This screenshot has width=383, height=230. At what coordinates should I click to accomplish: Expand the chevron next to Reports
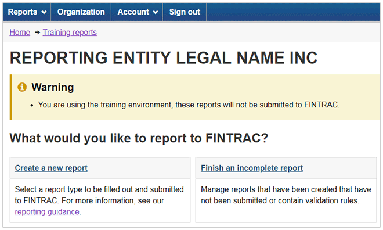point(44,12)
